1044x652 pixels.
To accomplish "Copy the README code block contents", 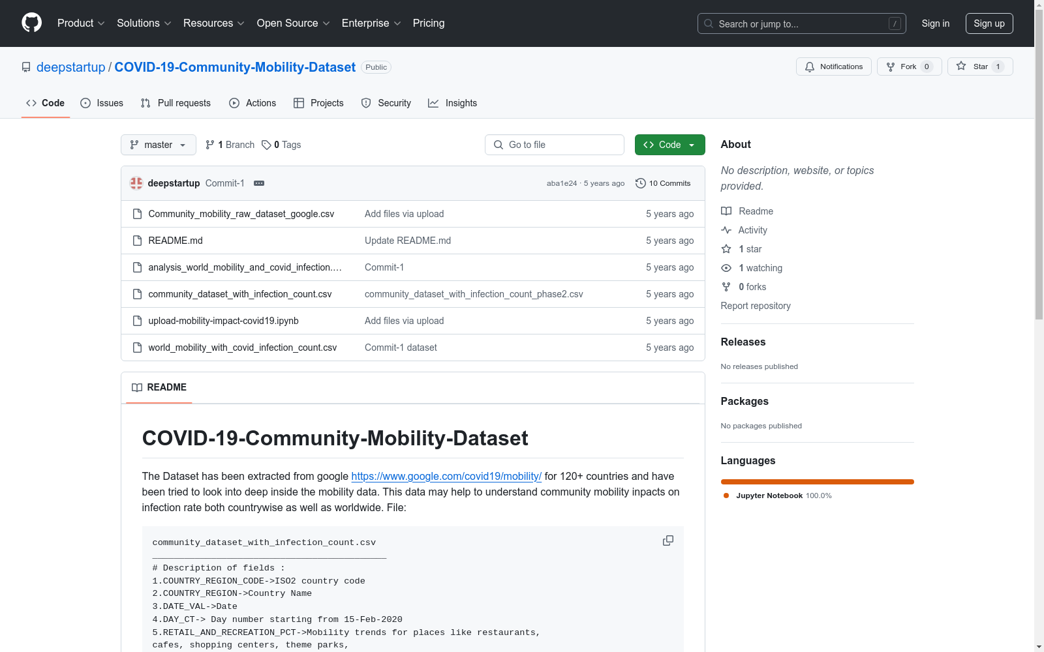I will pos(668,541).
